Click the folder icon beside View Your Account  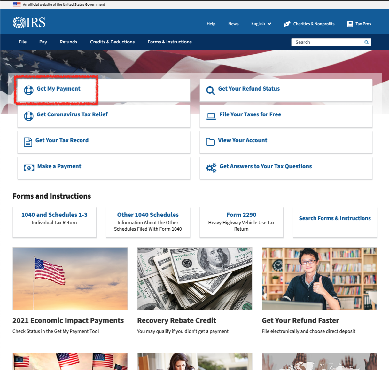[x=210, y=142]
